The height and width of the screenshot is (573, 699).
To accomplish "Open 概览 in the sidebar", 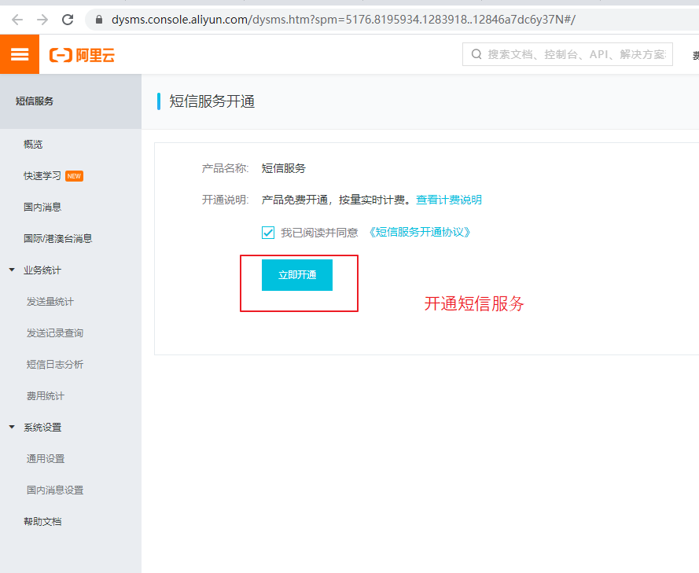I will coord(33,144).
